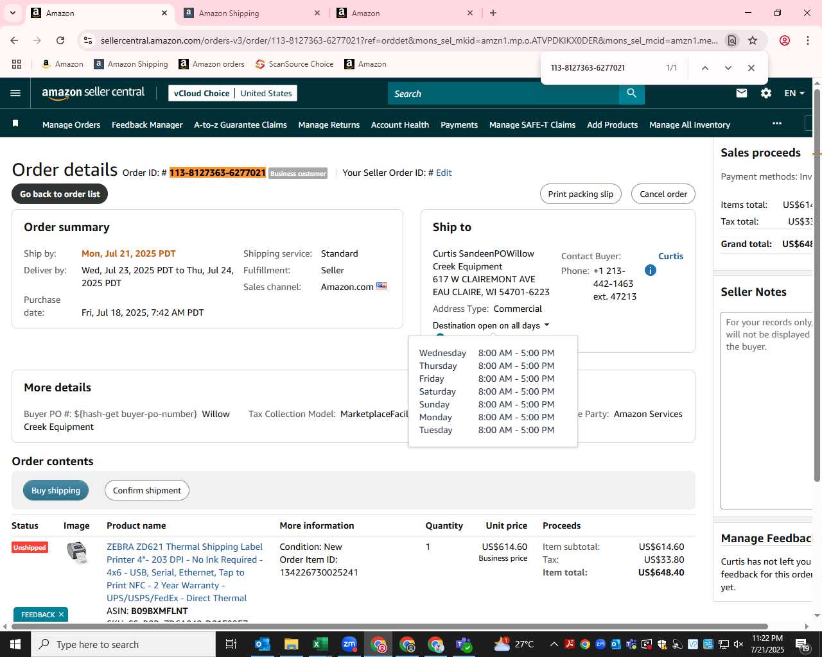Viewport: 822px width, 657px height.
Task: Open the EN language dropdown
Action: (794, 93)
